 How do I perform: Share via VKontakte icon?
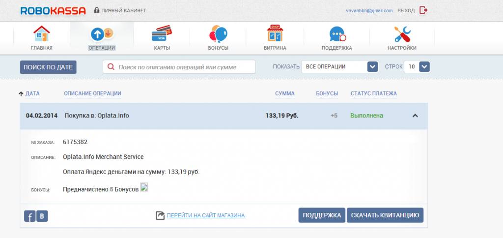[x=42, y=215]
